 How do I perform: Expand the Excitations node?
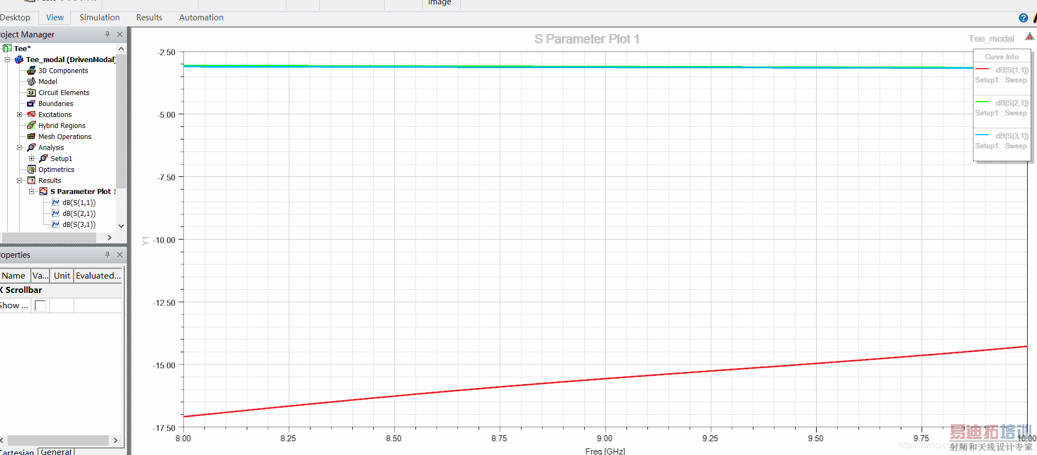pyautogui.click(x=20, y=114)
